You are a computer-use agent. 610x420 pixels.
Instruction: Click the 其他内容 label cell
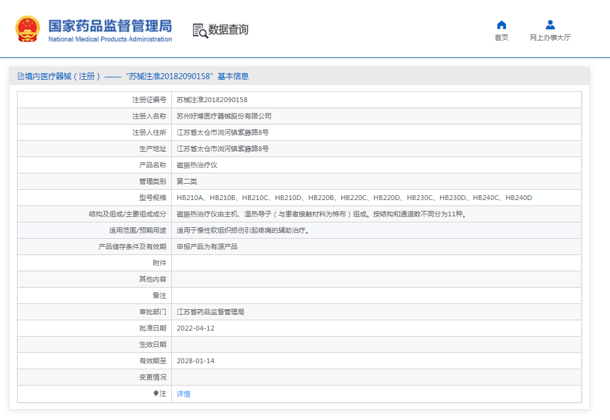[x=94, y=279]
